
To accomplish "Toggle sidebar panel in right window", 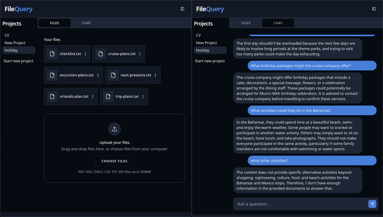I will point(374,9).
